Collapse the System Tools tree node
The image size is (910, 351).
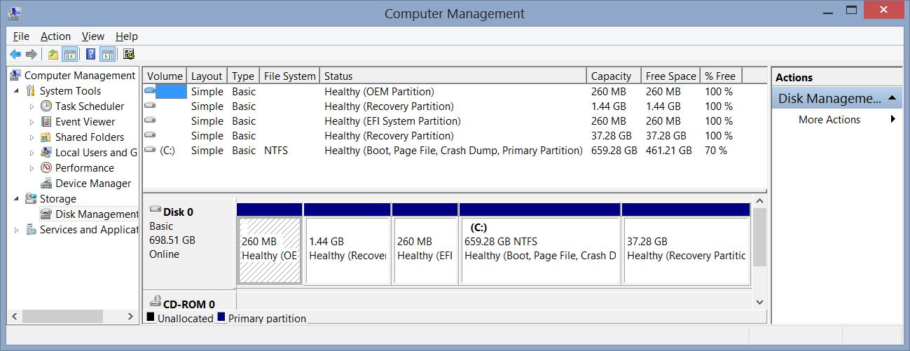16,91
